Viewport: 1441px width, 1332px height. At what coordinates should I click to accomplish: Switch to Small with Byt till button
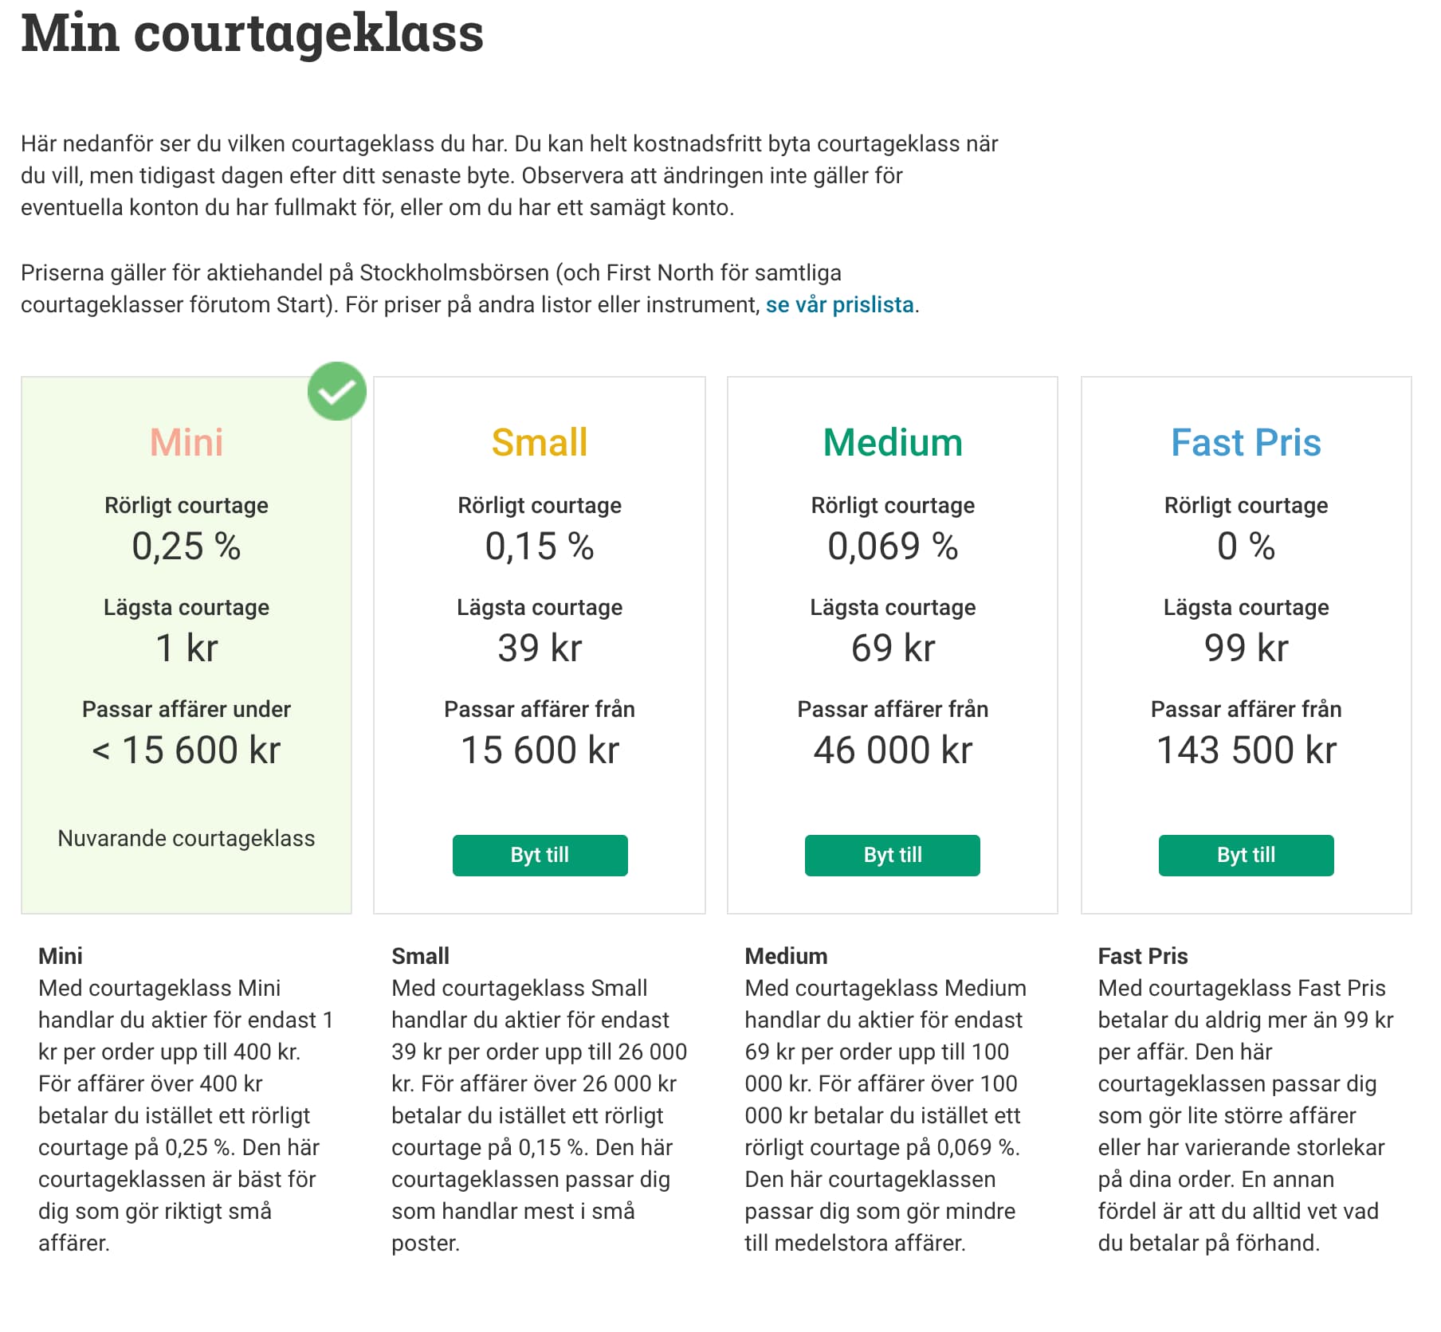point(540,855)
